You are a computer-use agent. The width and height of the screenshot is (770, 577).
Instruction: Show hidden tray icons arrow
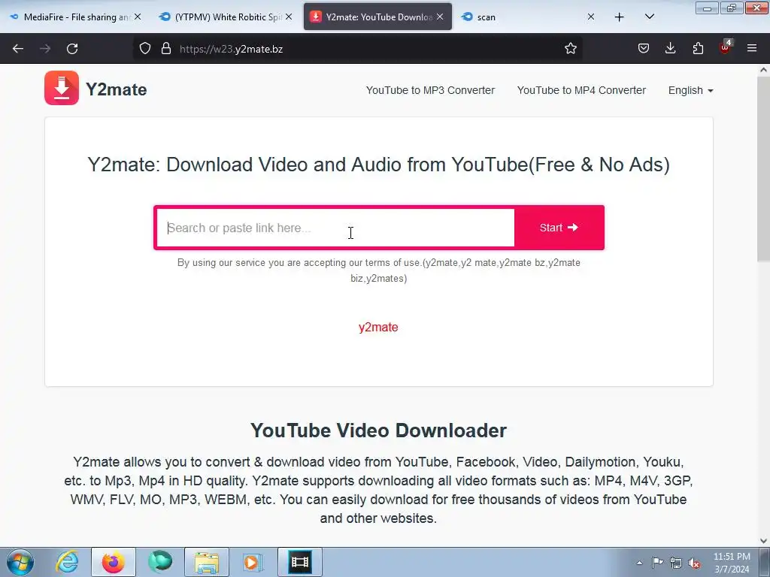639,563
